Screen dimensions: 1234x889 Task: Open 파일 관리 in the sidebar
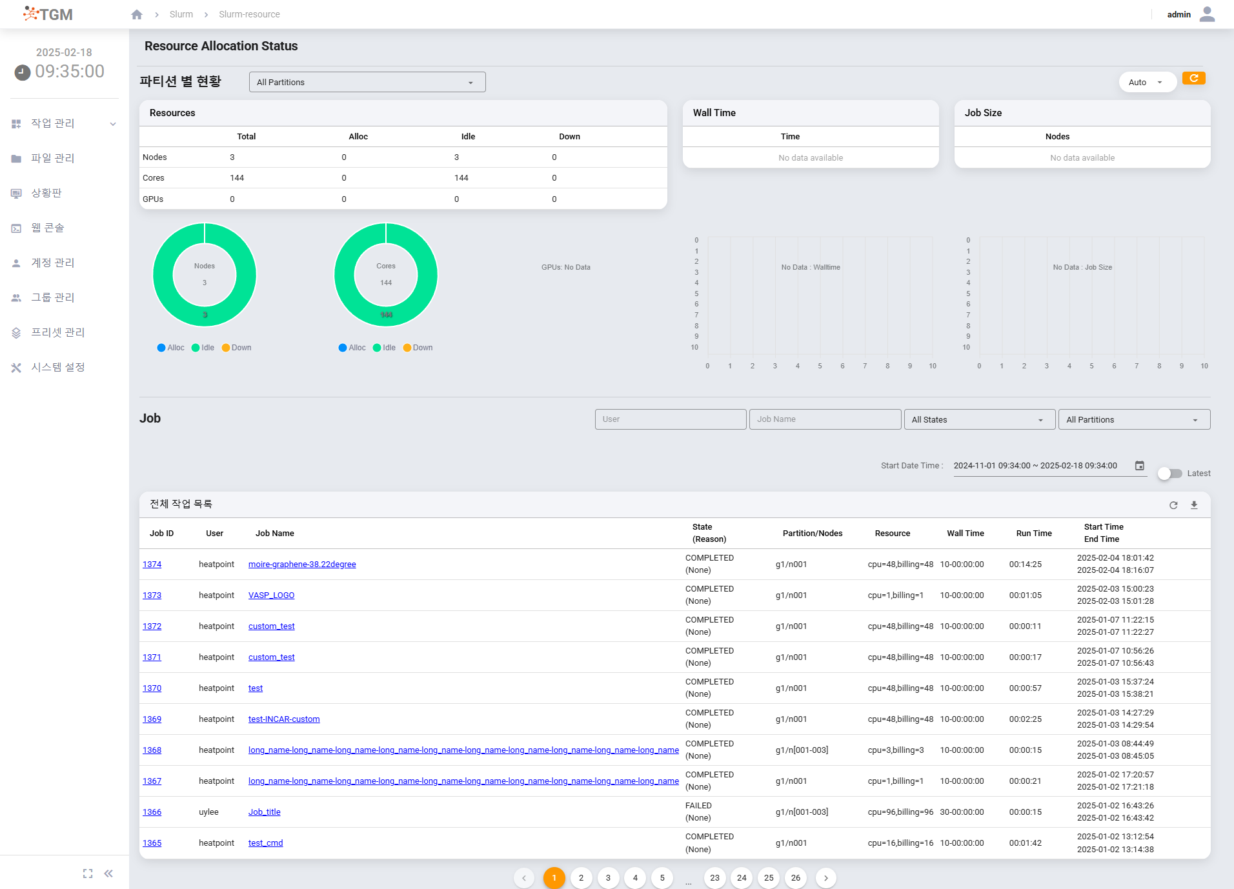[x=53, y=158]
